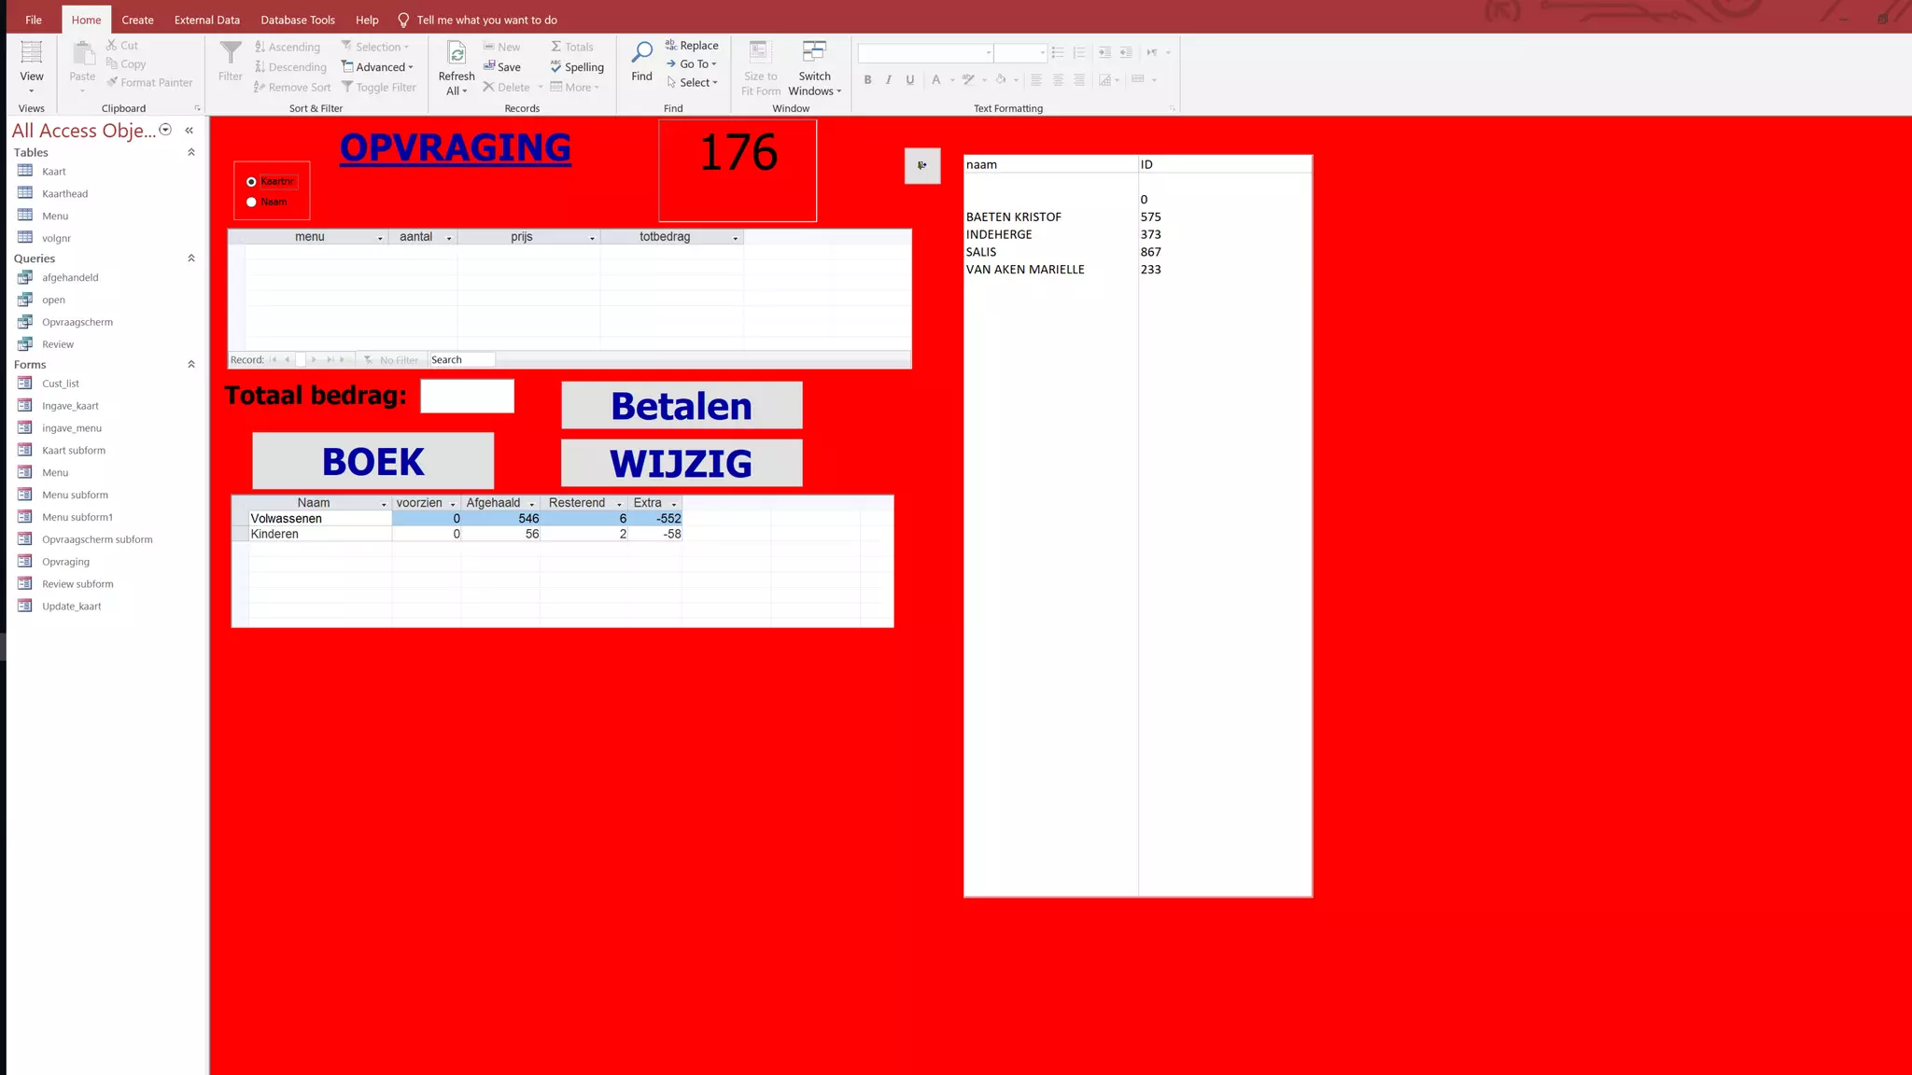Switch to the Create ribbon tab
The width and height of the screenshot is (1912, 1075).
137,20
